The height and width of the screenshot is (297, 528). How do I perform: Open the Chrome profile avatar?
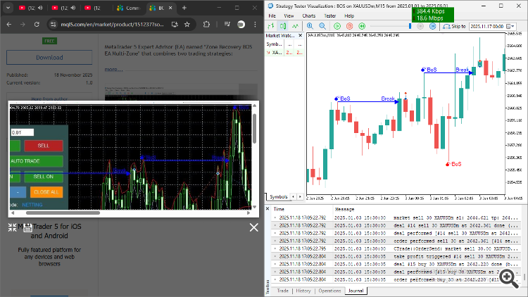[241, 24]
